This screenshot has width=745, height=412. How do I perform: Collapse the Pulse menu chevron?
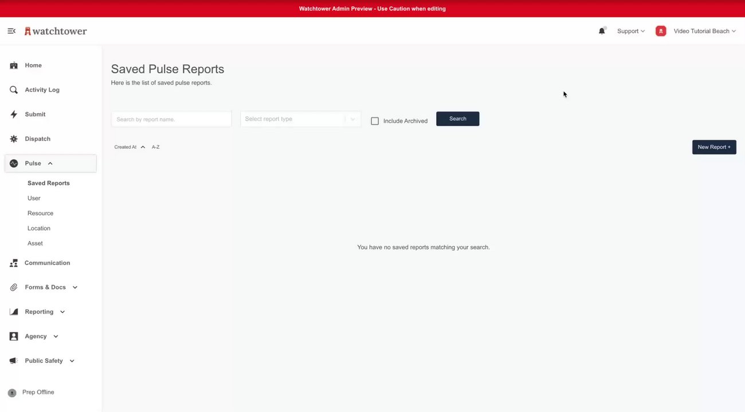point(50,164)
